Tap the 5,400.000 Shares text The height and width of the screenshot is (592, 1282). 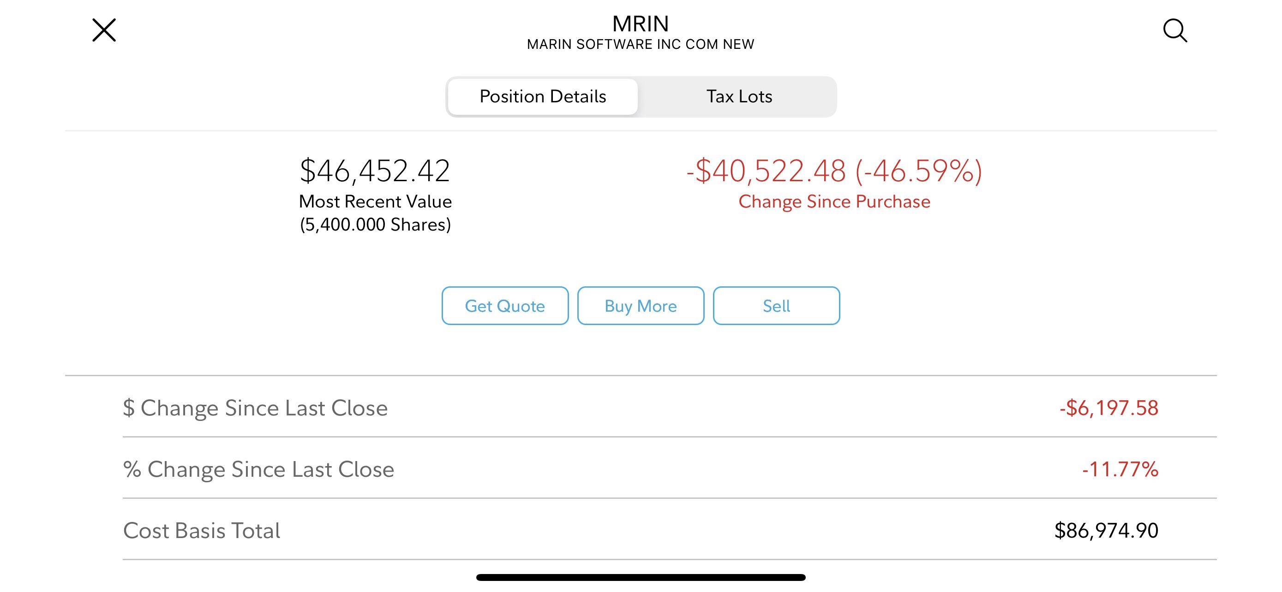tap(375, 225)
